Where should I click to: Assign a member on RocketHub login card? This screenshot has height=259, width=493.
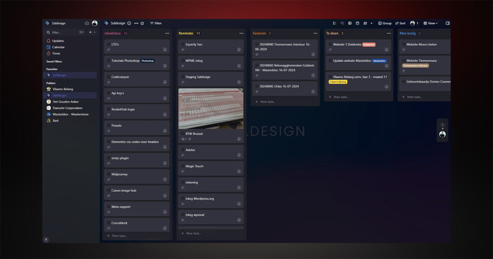(x=165, y=115)
